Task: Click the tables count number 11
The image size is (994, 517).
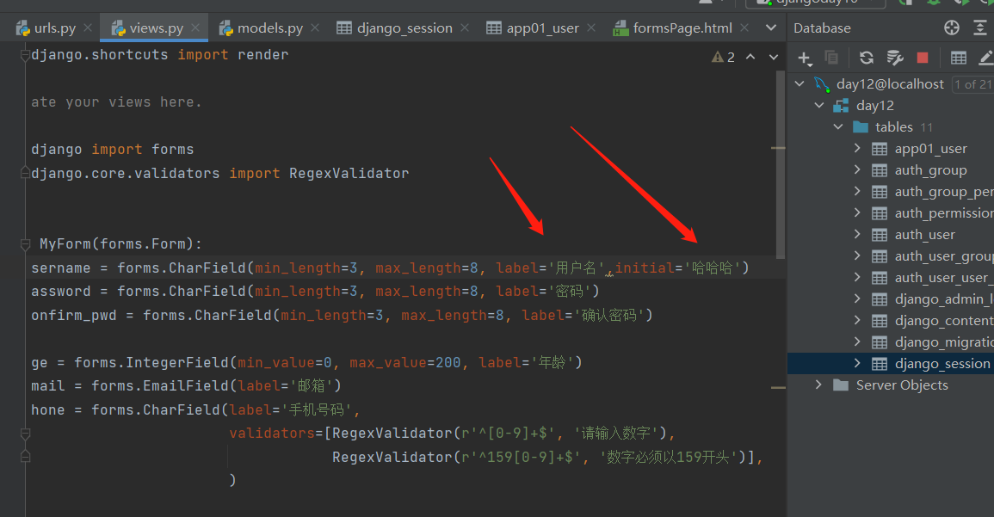Action: 926,127
